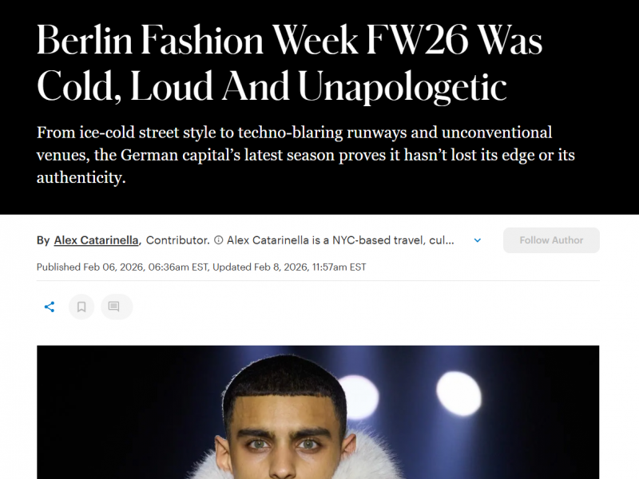Viewport: 639px width, 479px height.
Task: Open comments via the speech bubble icon
Action: coord(113,307)
